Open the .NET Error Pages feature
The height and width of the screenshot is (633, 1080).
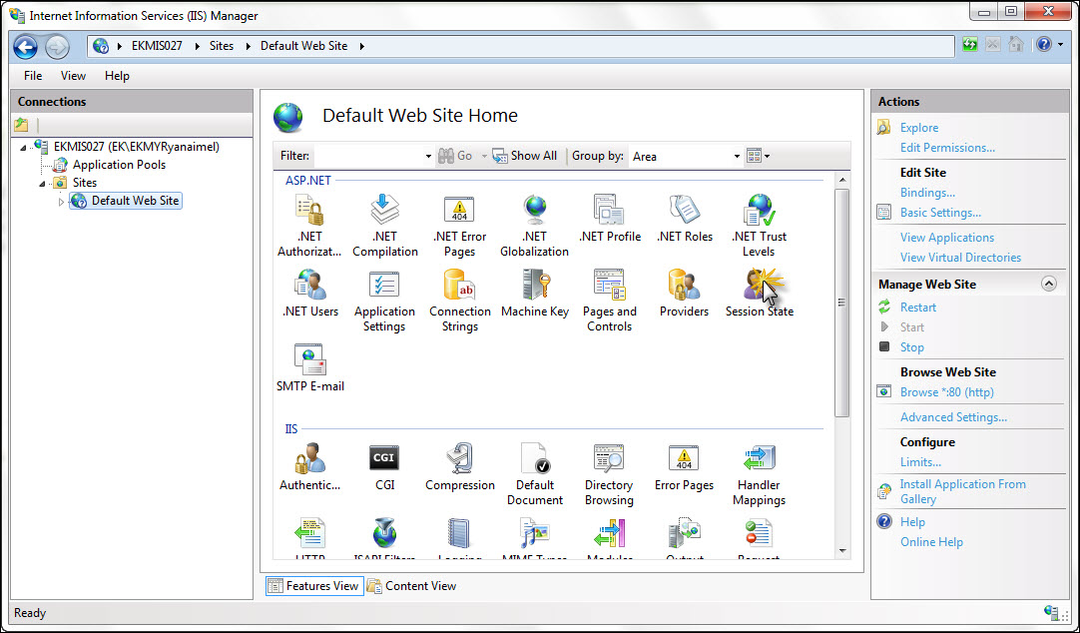(459, 226)
